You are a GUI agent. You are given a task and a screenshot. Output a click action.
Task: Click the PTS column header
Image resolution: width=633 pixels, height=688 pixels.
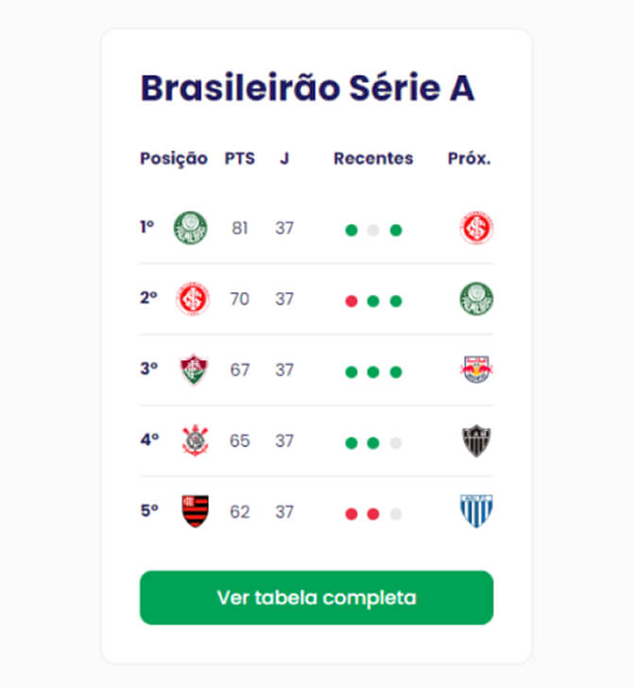pos(239,159)
